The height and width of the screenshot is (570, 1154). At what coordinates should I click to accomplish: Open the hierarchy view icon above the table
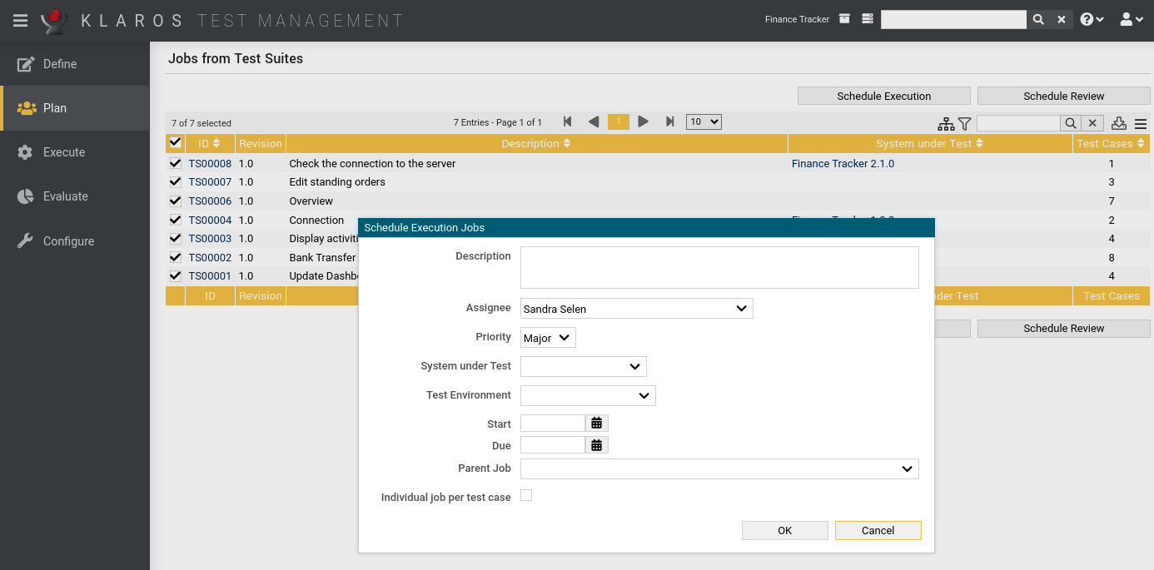tap(946, 122)
